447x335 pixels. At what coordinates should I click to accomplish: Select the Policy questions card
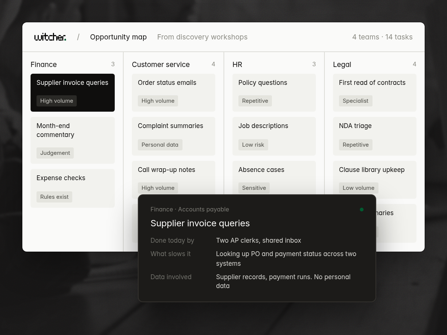pyautogui.click(x=274, y=93)
